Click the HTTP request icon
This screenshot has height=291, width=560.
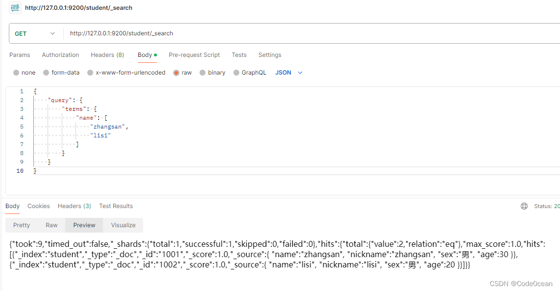[x=15, y=7]
